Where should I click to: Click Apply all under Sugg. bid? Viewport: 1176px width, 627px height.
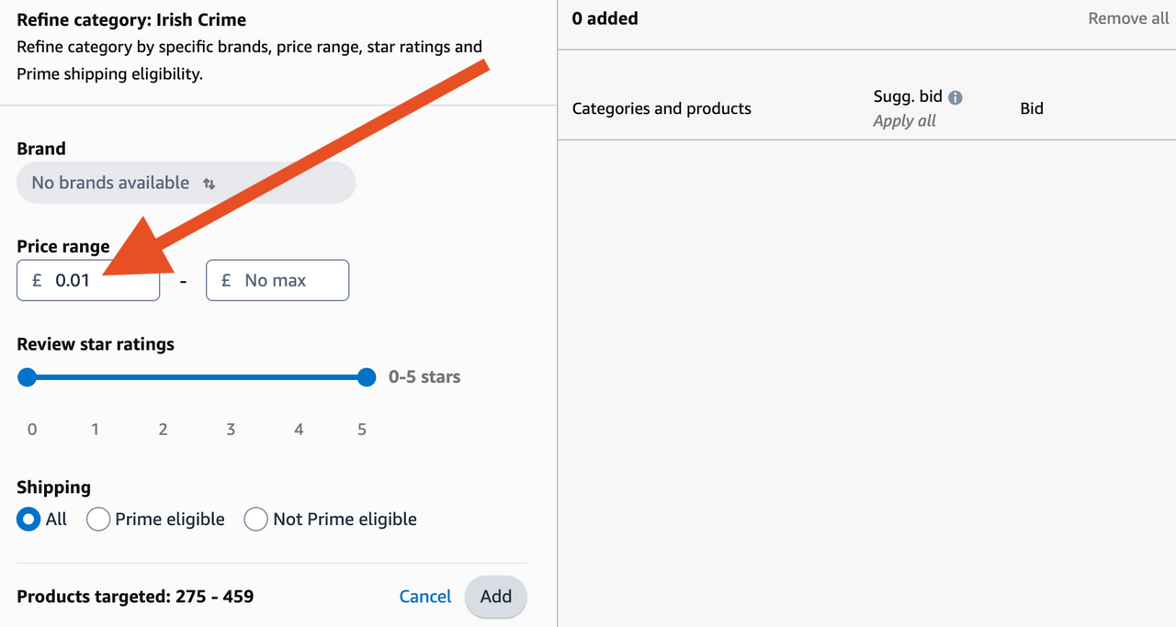(904, 121)
